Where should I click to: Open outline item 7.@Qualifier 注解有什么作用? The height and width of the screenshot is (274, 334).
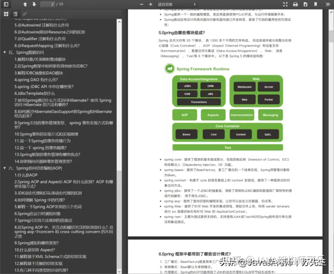pyautogui.click(x=40, y=39)
